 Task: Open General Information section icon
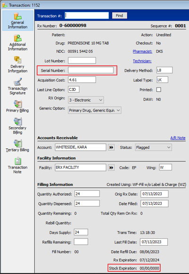coord(18,16)
